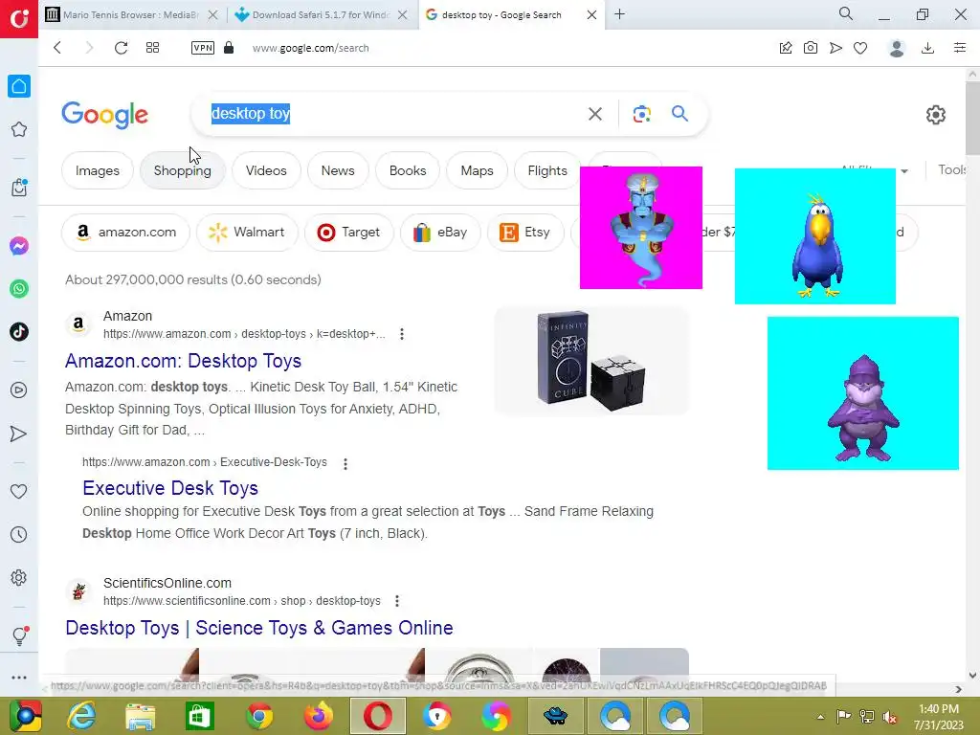Open the sidebar player icon

point(19,390)
